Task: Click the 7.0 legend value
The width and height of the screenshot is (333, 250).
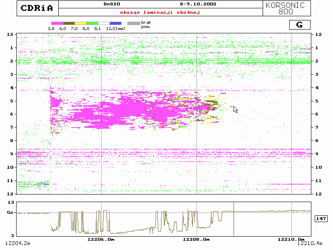Action: [x=74, y=28]
